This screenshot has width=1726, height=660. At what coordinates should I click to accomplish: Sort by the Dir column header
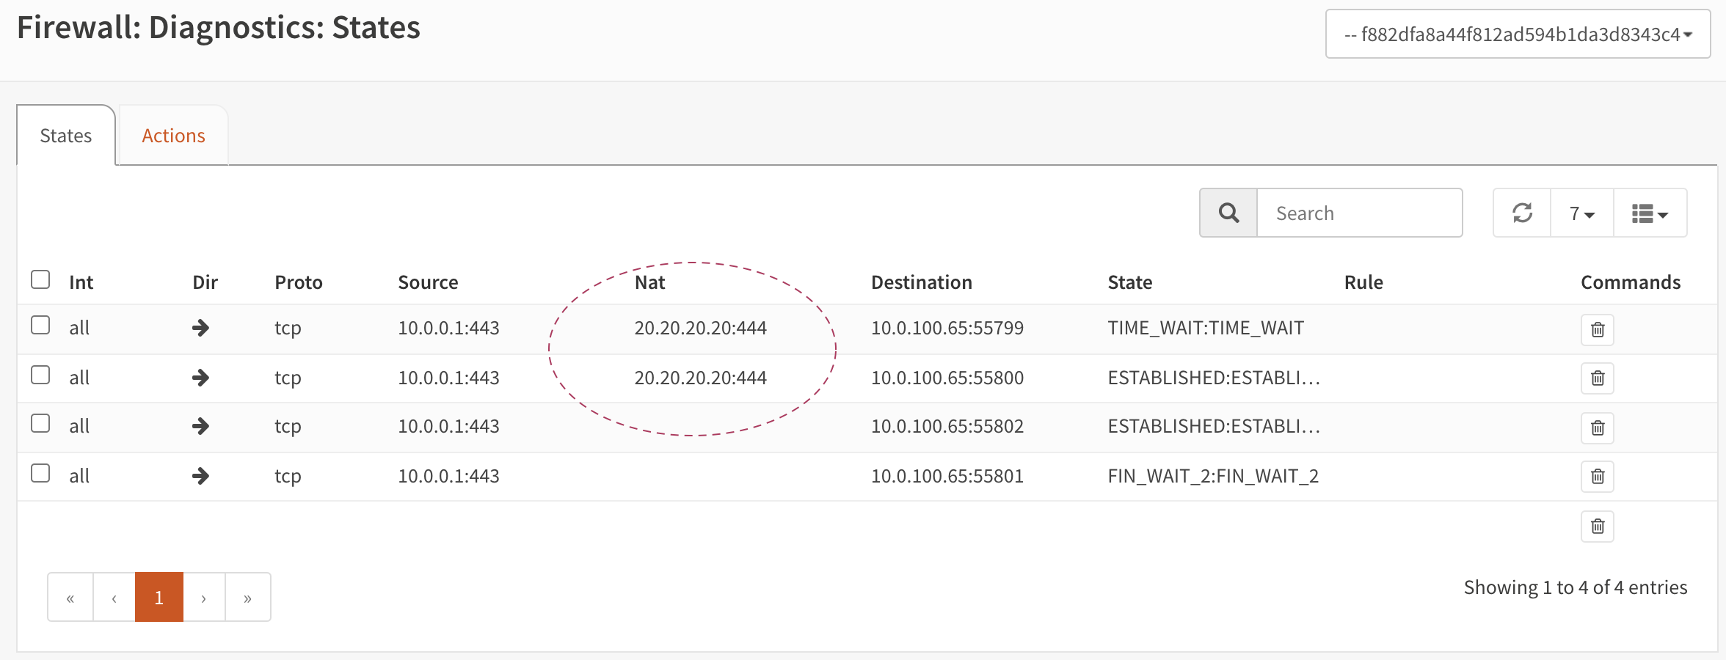click(x=205, y=282)
